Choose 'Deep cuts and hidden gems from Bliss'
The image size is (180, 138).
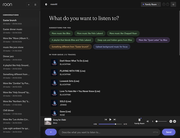click(115, 40)
